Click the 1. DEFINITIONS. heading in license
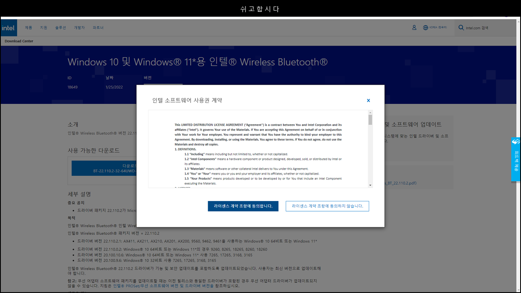Image resolution: width=521 pixels, height=293 pixels. (x=185, y=149)
